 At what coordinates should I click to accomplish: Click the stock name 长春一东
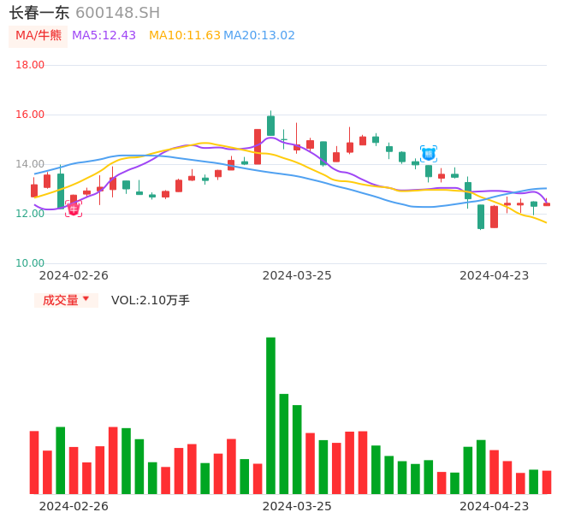click(x=39, y=13)
